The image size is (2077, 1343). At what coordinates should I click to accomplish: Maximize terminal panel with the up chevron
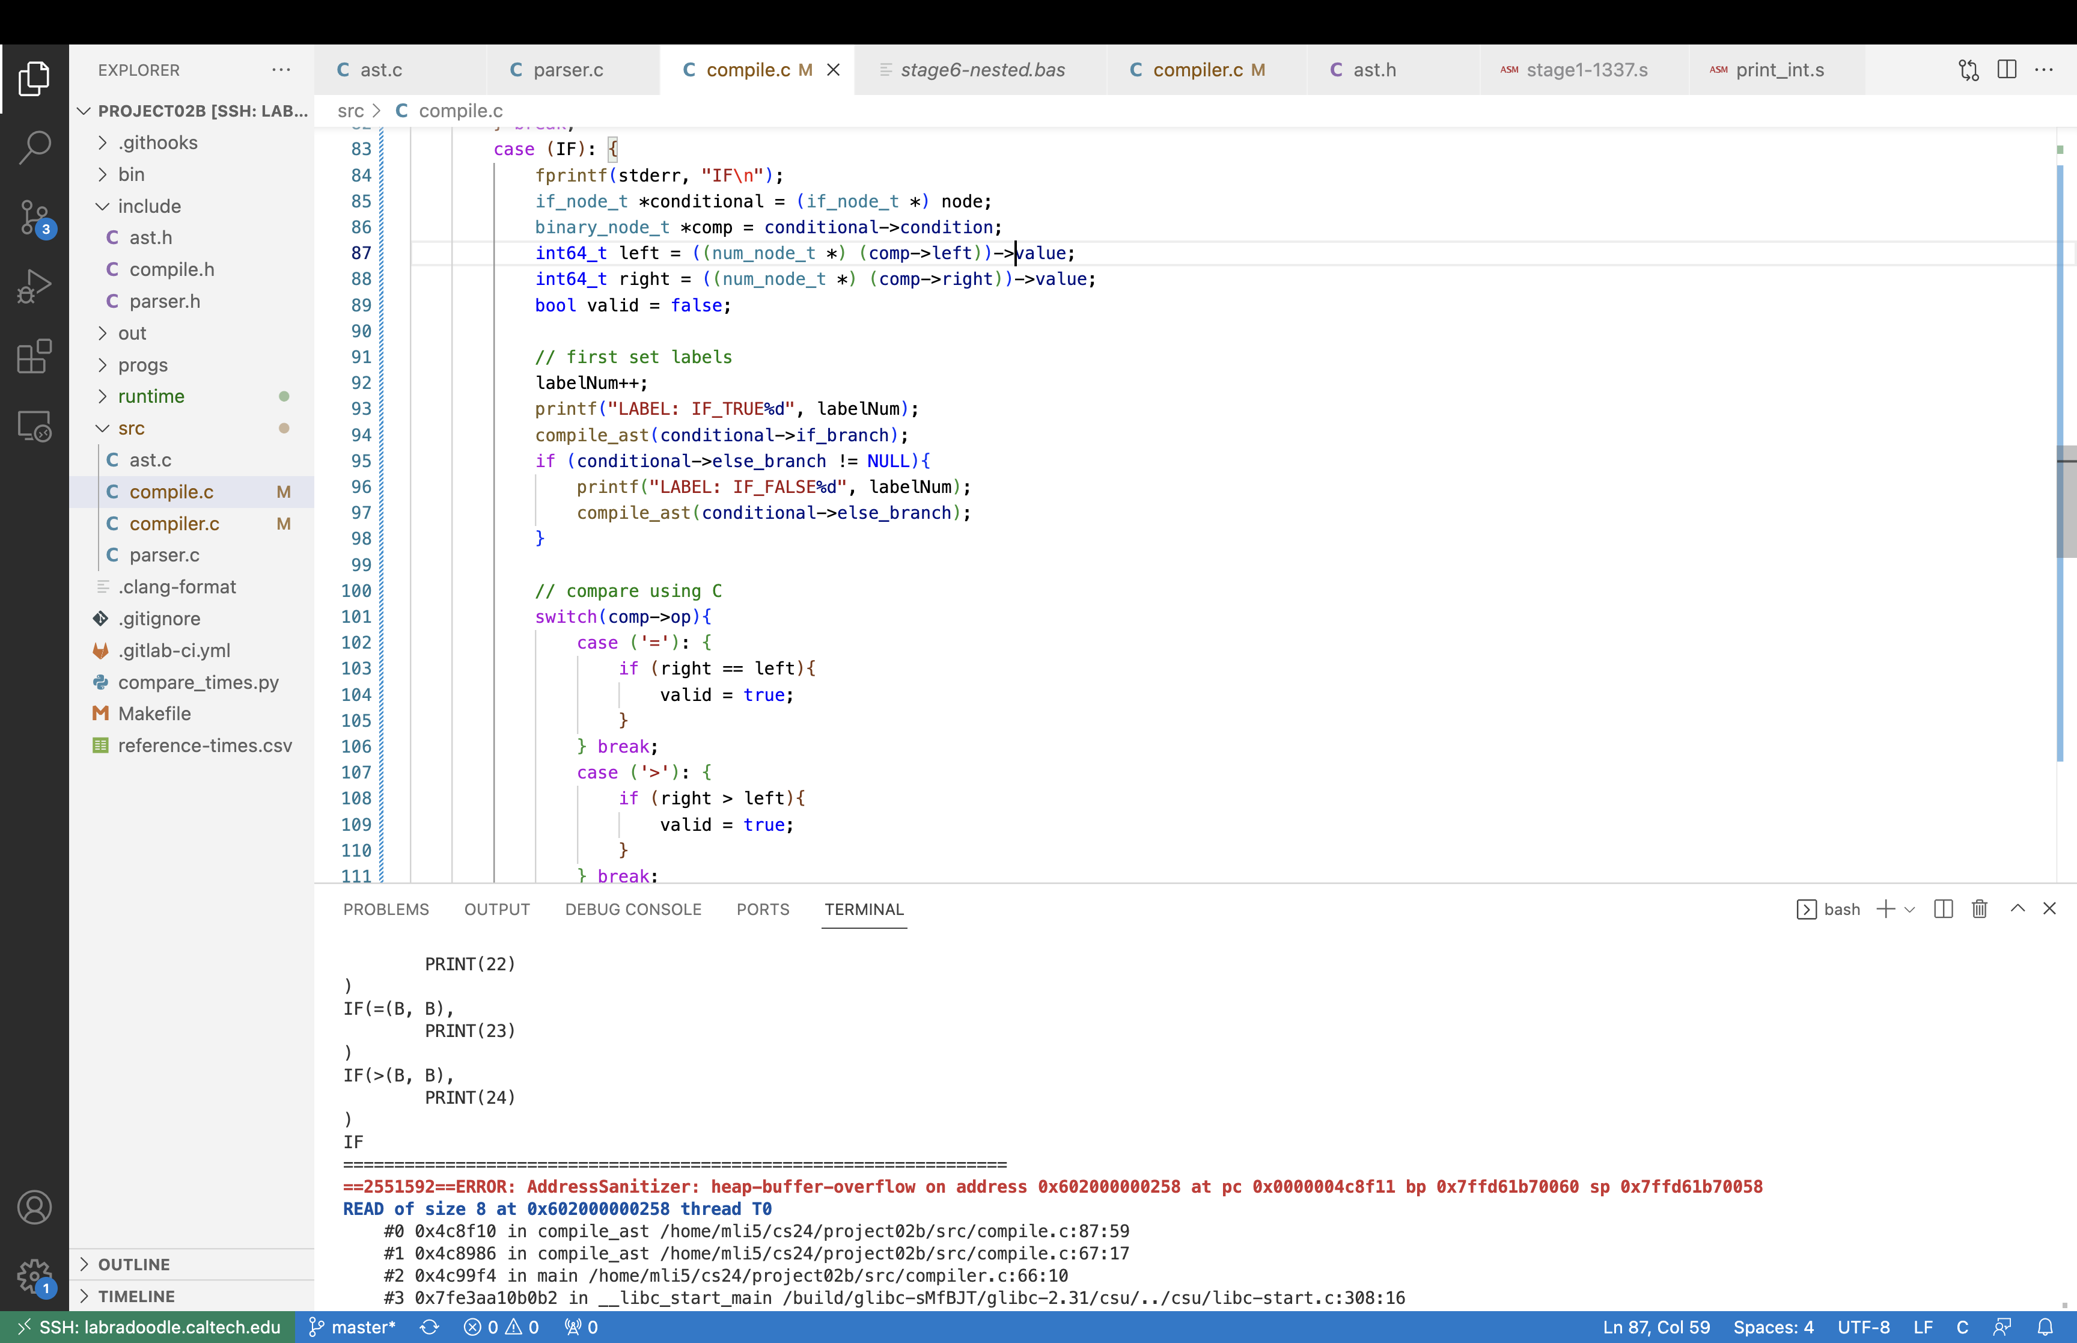[2017, 909]
